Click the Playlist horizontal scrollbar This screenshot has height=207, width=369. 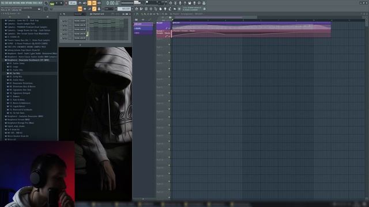214,17
